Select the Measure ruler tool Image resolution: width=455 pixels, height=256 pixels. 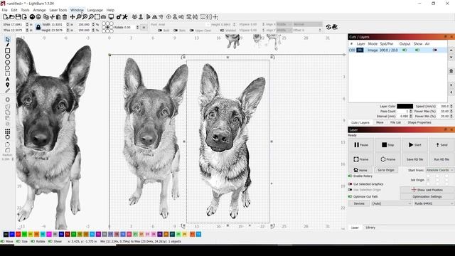[8, 90]
